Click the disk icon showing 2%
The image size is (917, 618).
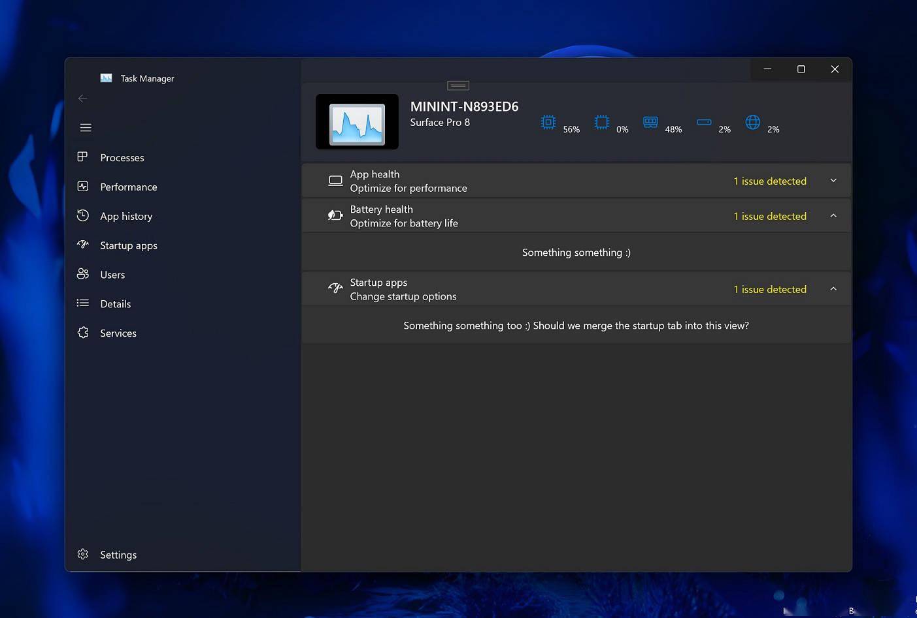tap(704, 122)
